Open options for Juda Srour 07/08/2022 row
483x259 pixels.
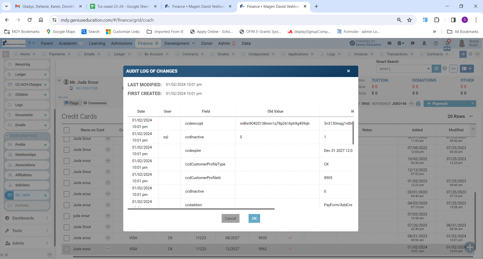tap(108, 150)
